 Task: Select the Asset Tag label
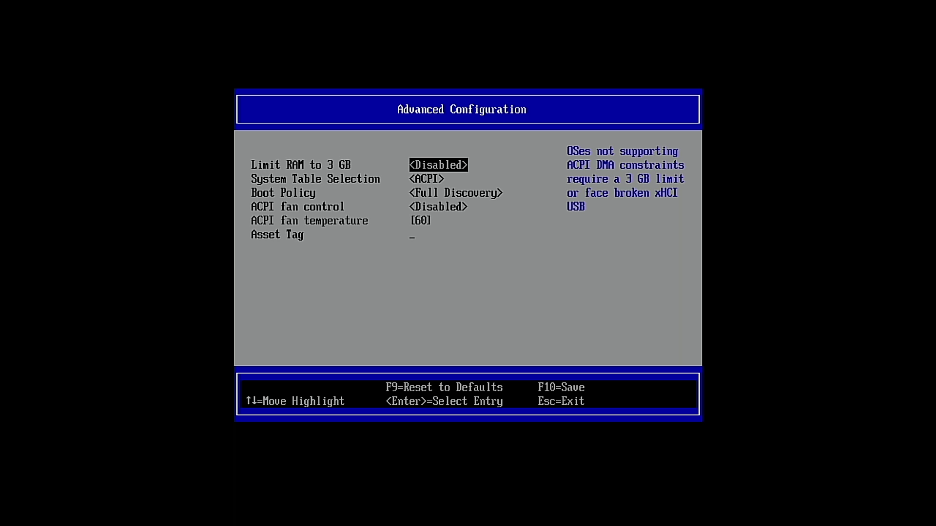pos(277,235)
